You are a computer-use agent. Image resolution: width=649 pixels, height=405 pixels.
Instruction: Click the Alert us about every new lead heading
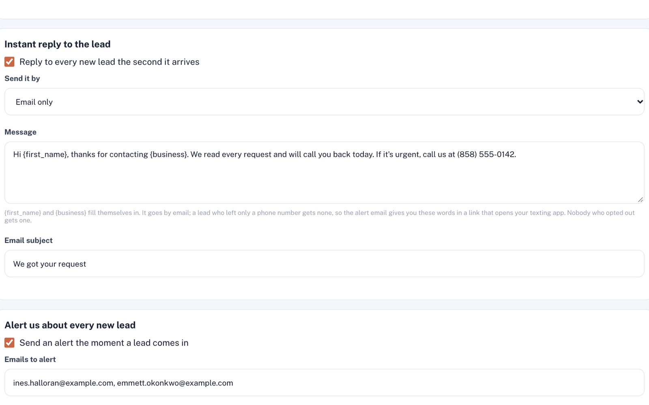(70, 325)
